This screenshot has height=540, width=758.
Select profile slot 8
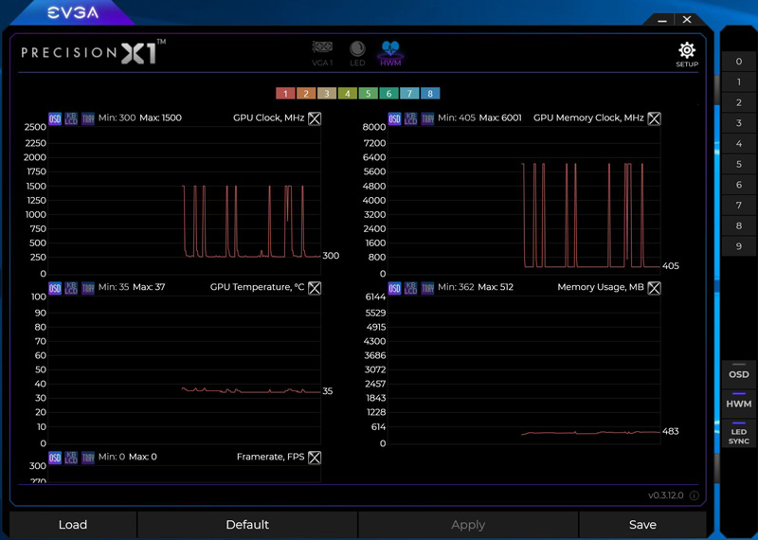(739, 225)
